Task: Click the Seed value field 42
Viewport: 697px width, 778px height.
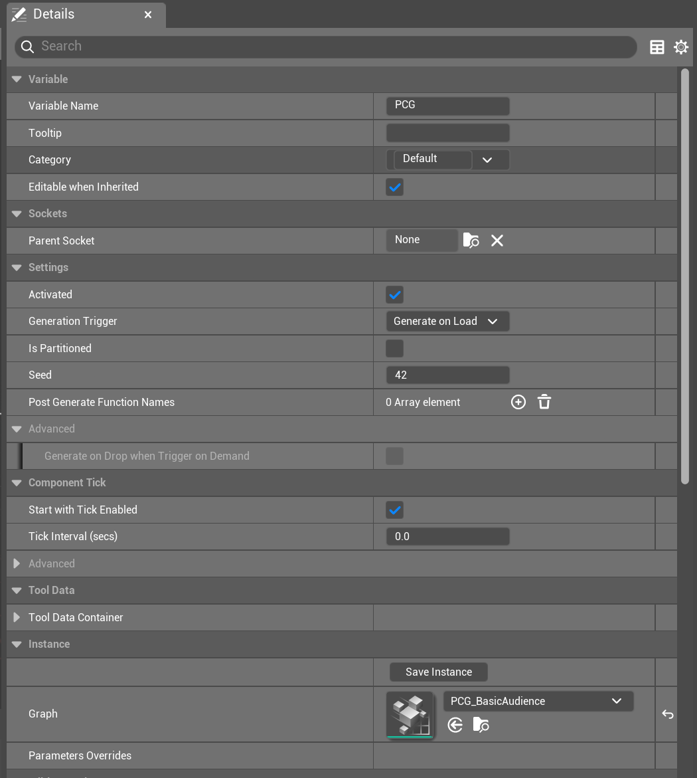Action: point(447,375)
